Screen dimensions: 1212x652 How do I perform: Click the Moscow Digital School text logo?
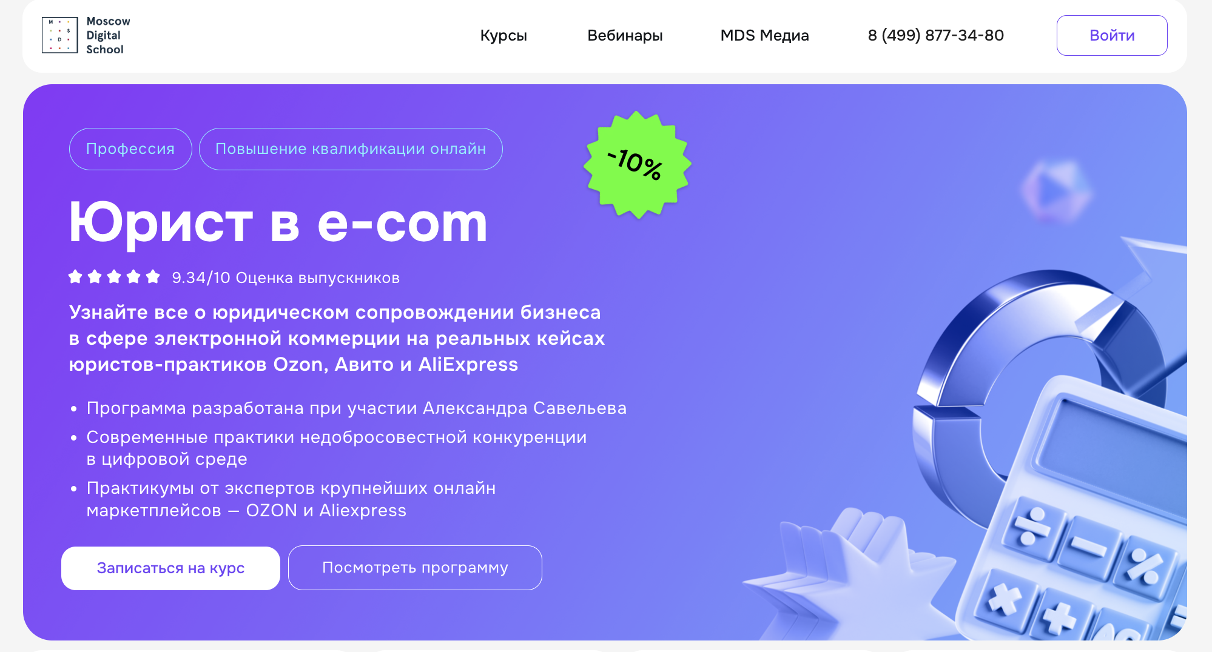coord(108,35)
